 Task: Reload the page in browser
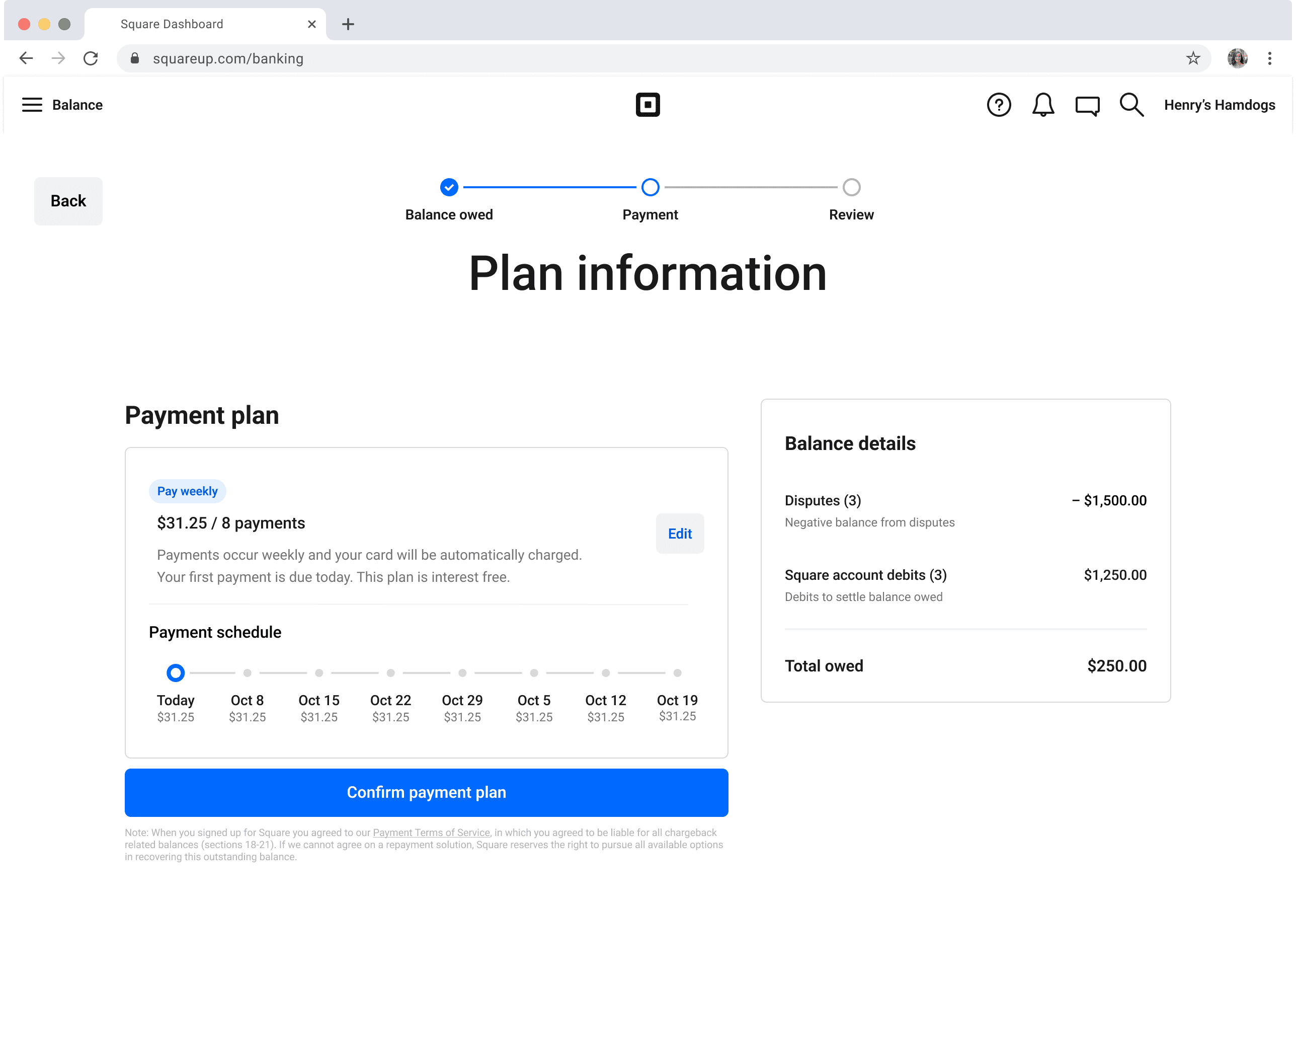tap(91, 58)
